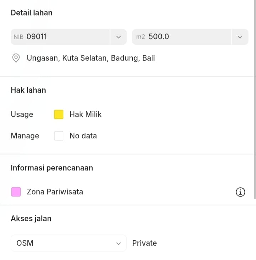Screen dimensions: 256x260
Task: Click the yellow Hak Milik swatch
Action: point(59,114)
